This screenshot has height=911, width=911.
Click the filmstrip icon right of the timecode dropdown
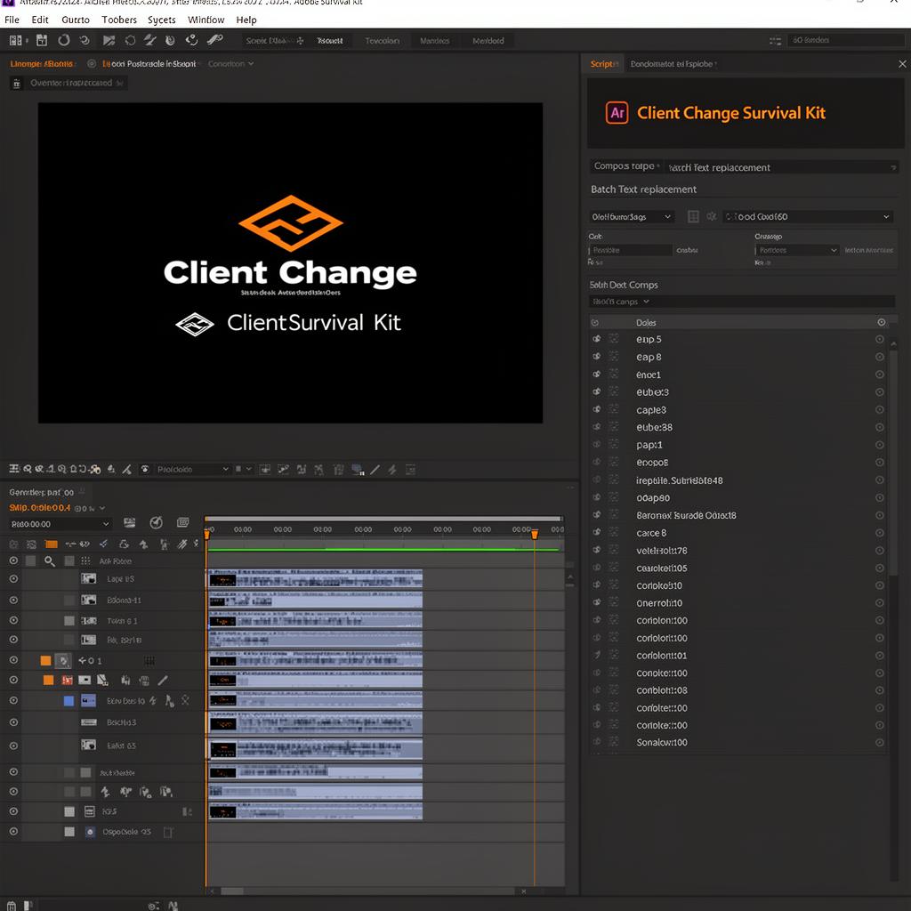pyautogui.click(x=130, y=522)
